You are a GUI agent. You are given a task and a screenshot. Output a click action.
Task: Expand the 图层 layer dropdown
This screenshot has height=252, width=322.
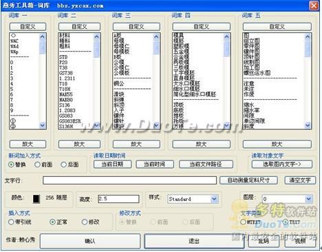point(309,199)
